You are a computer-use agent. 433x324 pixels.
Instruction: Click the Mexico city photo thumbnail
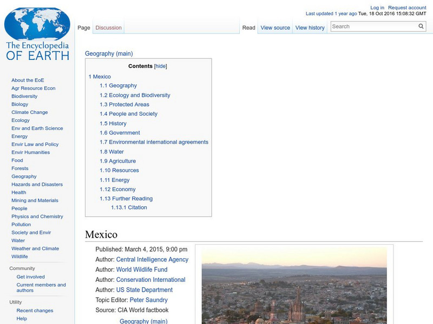(x=294, y=286)
